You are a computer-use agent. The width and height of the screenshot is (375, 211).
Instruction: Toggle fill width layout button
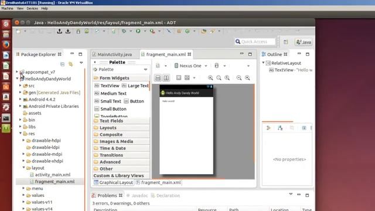(158, 78)
